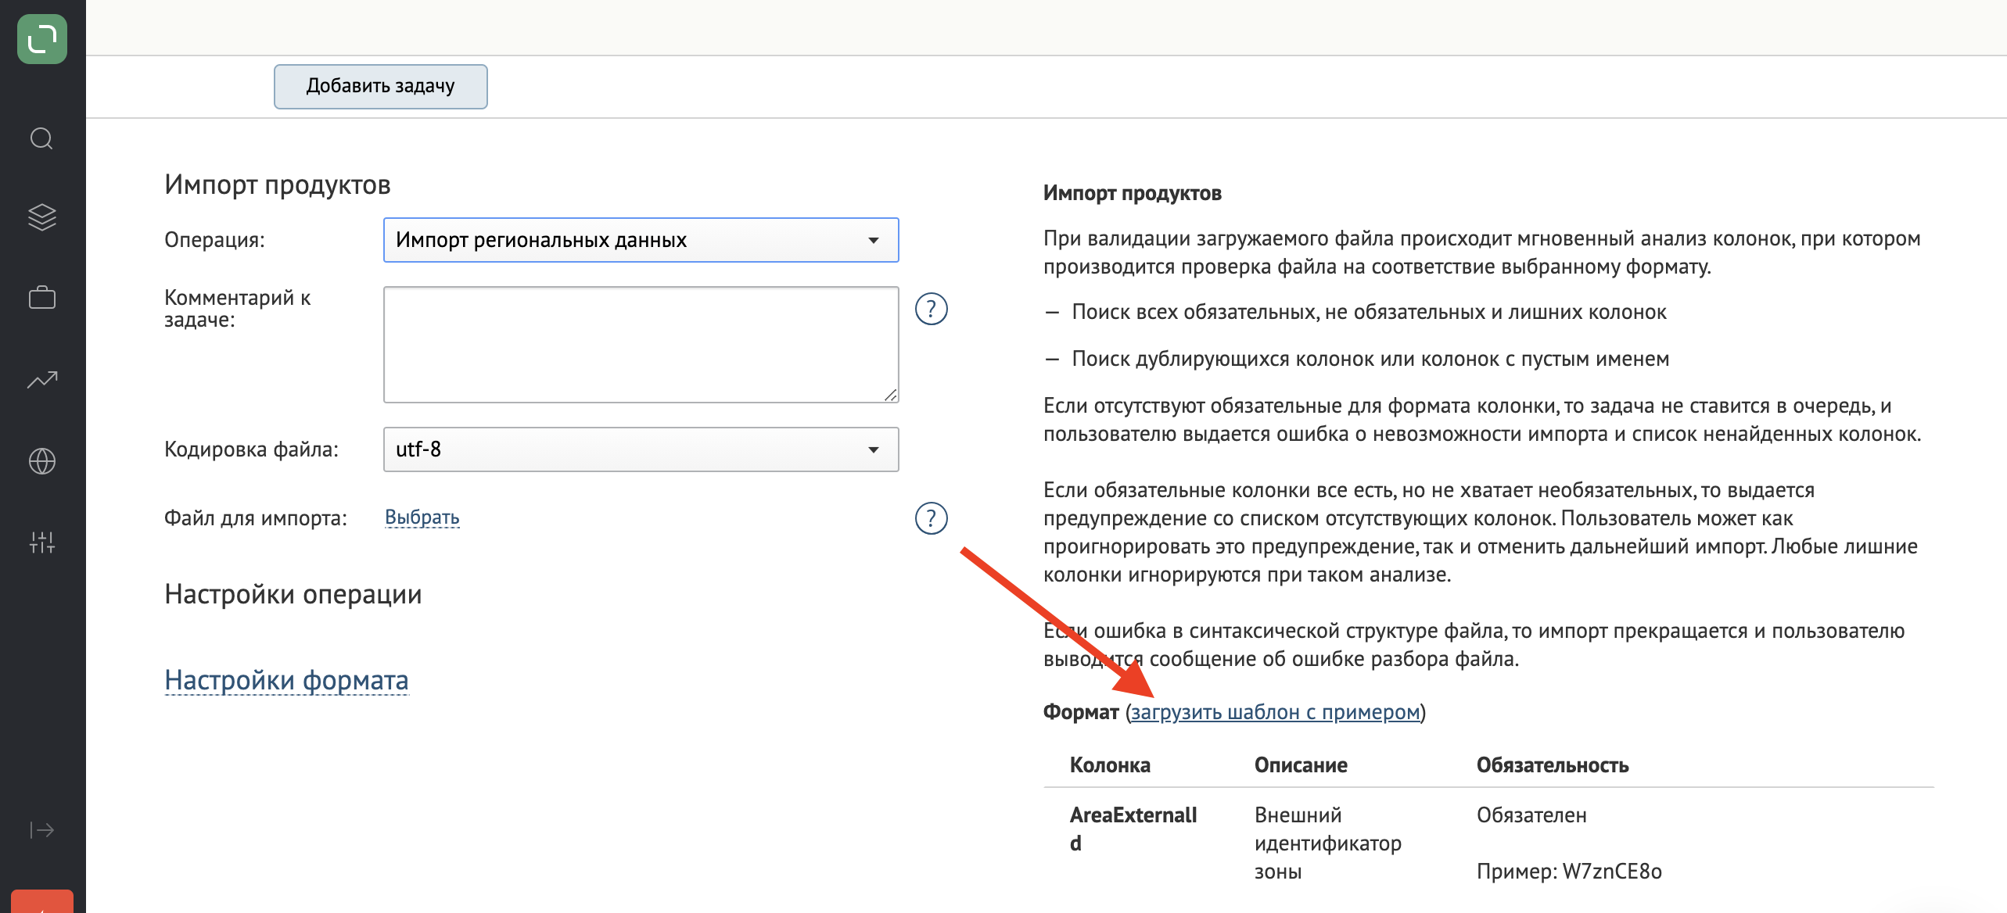Click the red button at sidebar bottom
Image resolution: width=2007 pixels, height=913 pixels.
(x=42, y=901)
